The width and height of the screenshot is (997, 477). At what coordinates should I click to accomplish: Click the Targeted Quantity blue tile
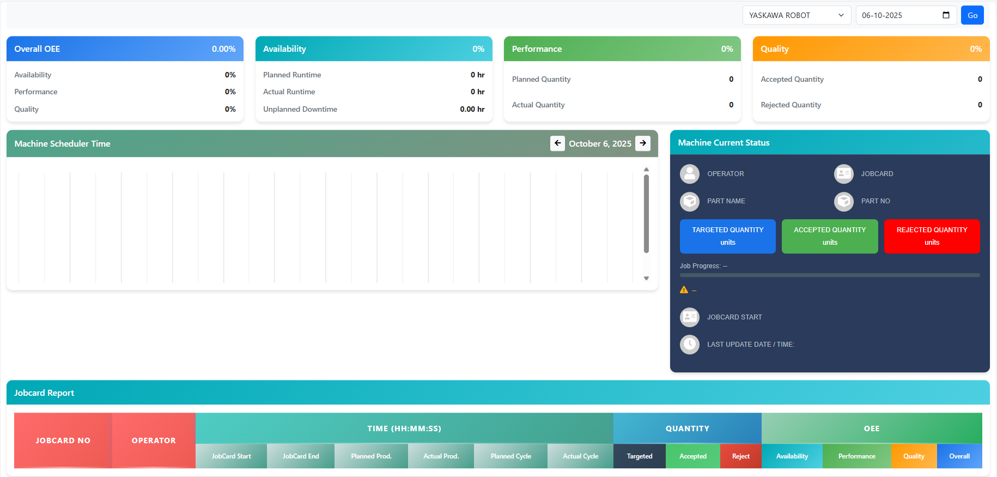coord(727,237)
